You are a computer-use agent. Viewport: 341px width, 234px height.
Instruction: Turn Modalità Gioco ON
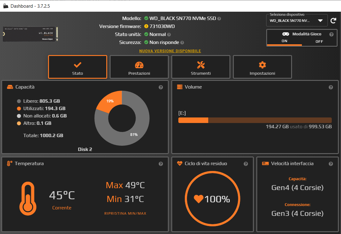[284, 41]
